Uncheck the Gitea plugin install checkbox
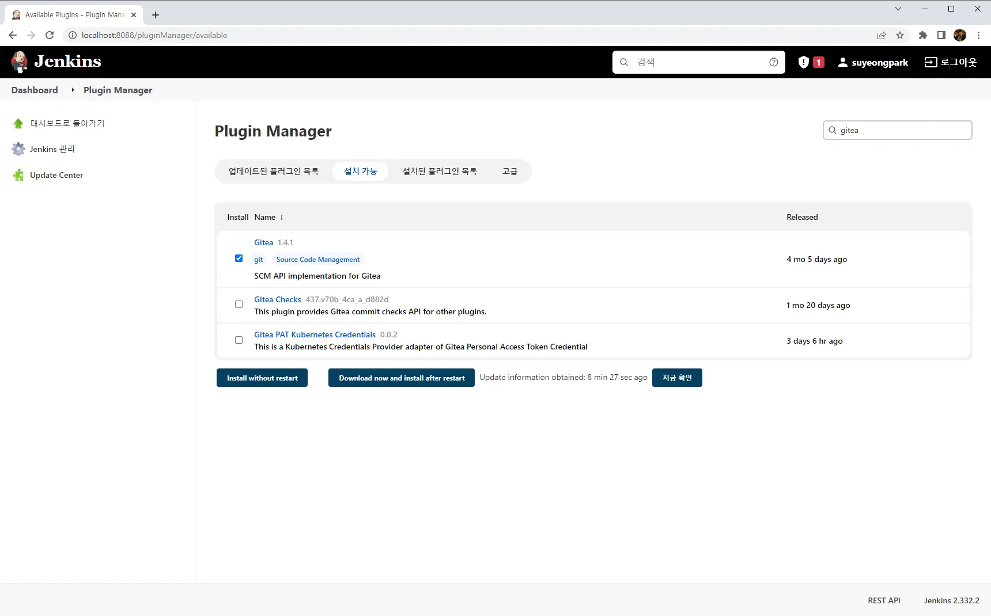This screenshot has width=991, height=616. coord(239,258)
